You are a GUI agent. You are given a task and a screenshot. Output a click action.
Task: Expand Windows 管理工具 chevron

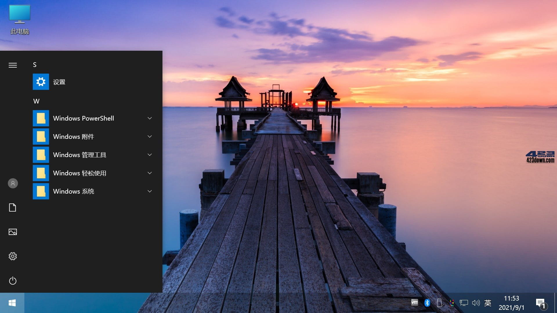150,155
